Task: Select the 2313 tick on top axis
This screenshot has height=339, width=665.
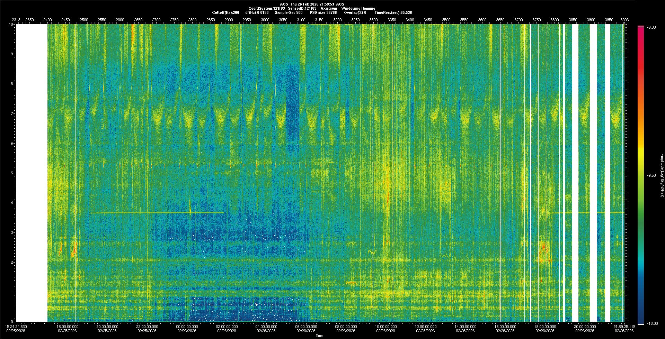Action: 16,20
